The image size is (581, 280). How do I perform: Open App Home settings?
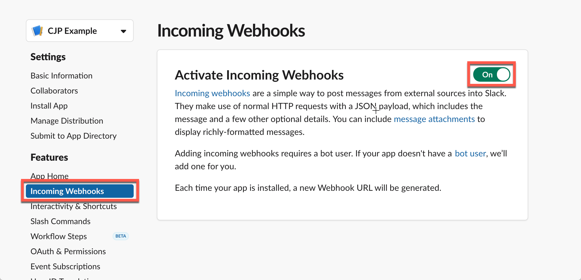pyautogui.click(x=50, y=176)
